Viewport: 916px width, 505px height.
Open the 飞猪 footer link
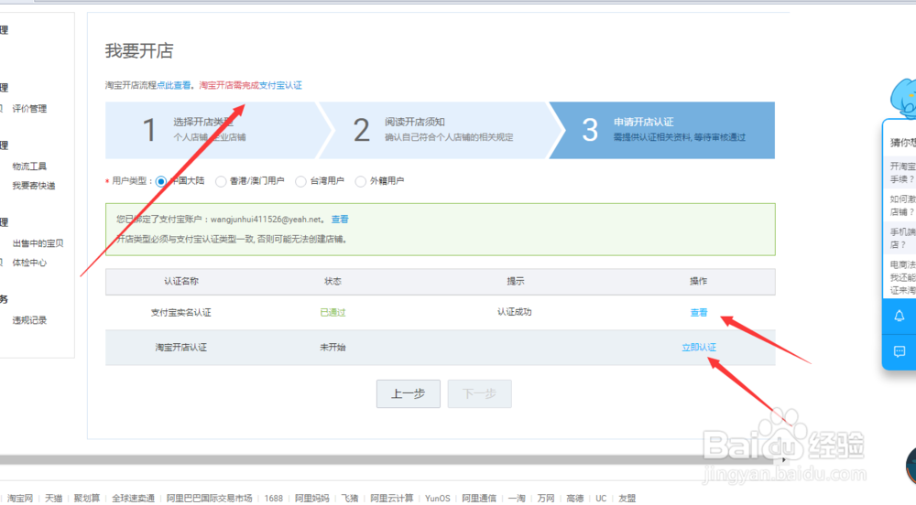(x=350, y=498)
